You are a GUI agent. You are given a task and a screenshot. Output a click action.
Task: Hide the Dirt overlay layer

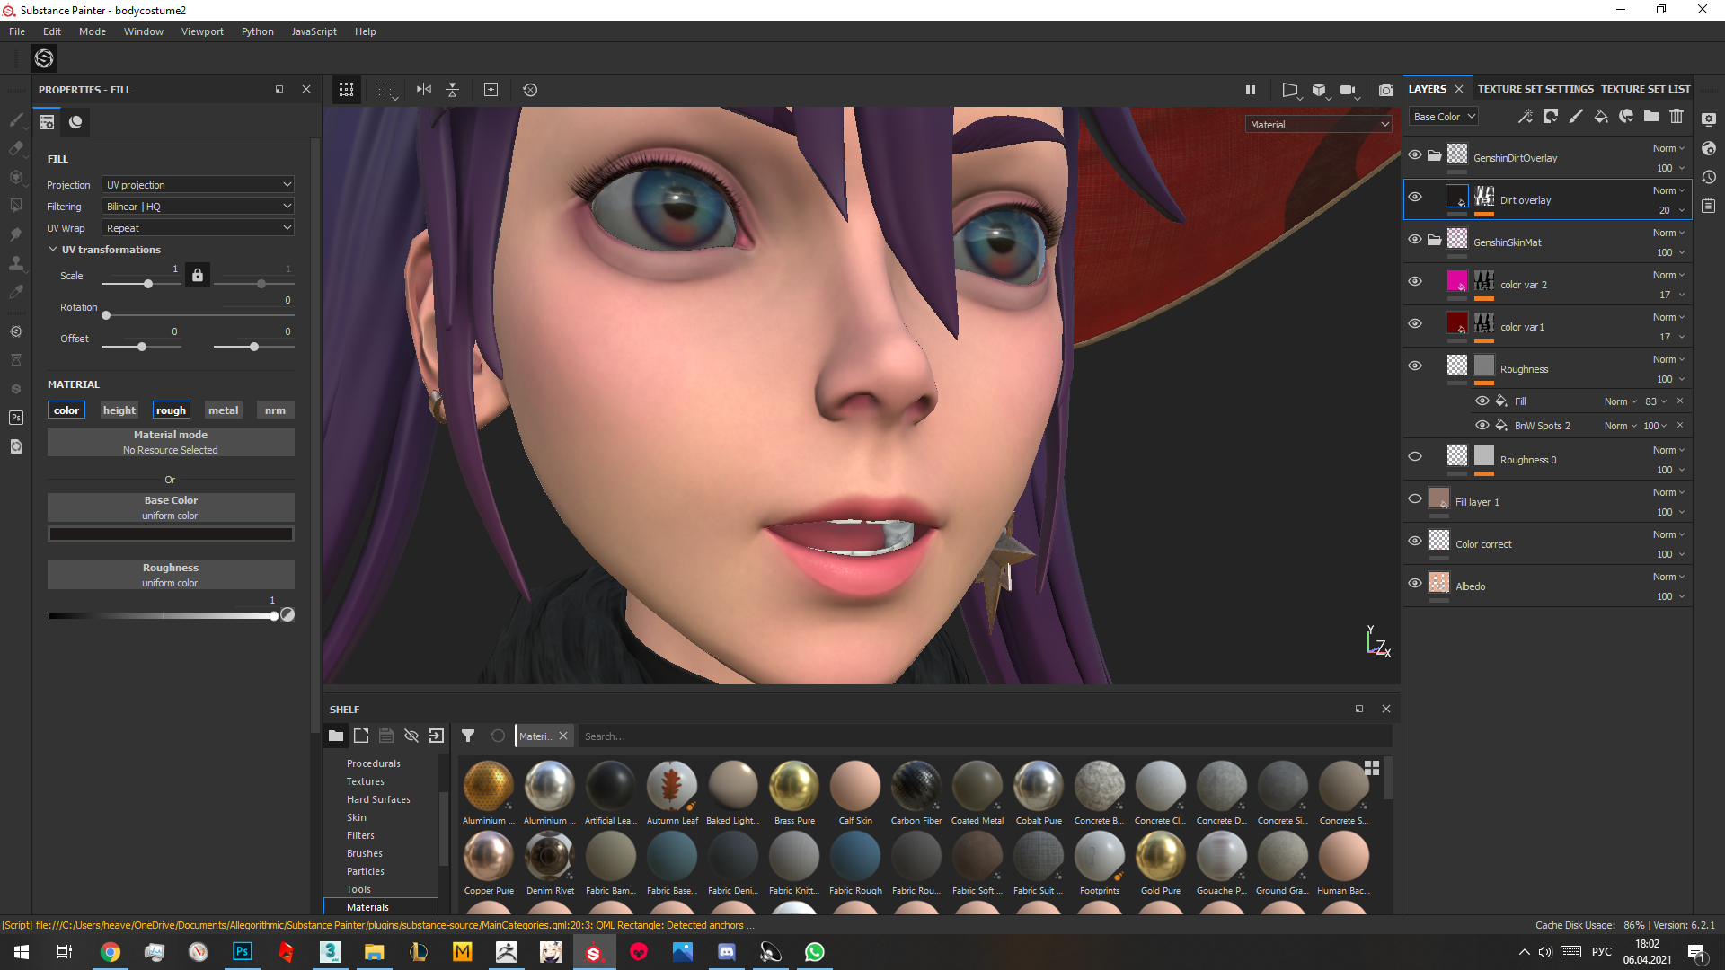click(1415, 198)
